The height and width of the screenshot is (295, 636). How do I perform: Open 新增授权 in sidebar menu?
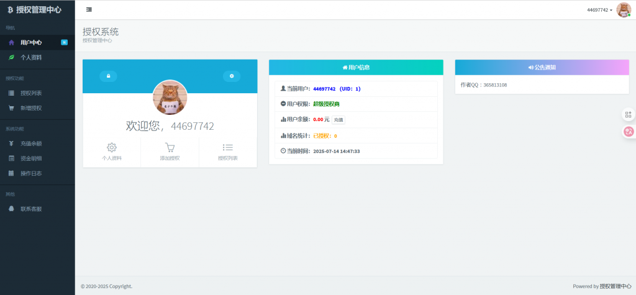(31, 108)
